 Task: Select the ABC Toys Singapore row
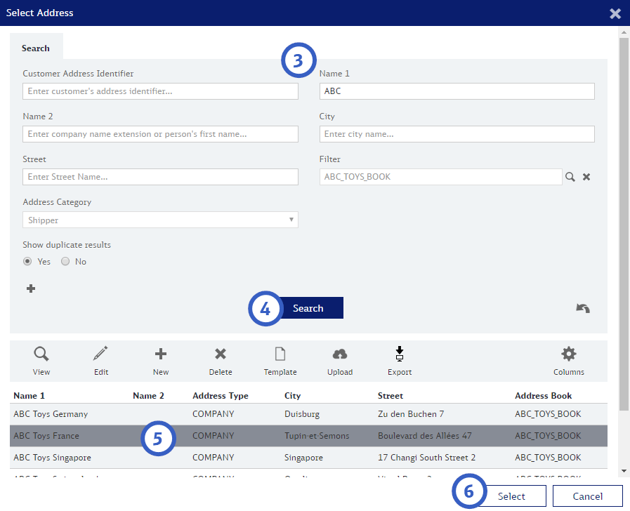pos(308,458)
